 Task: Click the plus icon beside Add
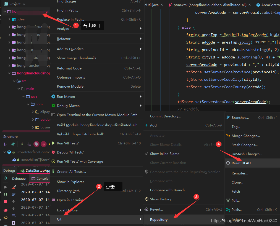tap(146, 125)
